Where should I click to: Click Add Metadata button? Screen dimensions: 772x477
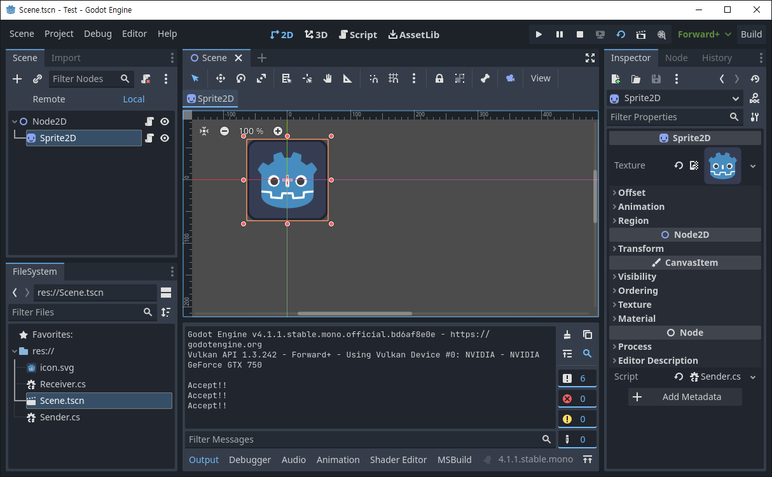tap(685, 397)
